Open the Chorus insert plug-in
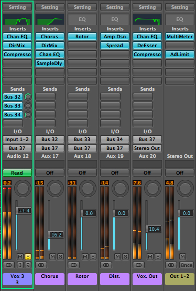The width and height of the screenshot is (196, 291). [50, 37]
